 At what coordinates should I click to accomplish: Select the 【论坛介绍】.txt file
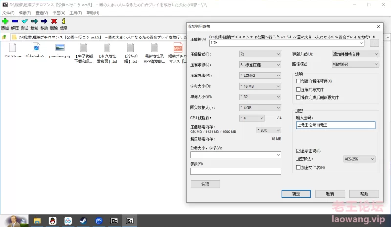[130, 48]
